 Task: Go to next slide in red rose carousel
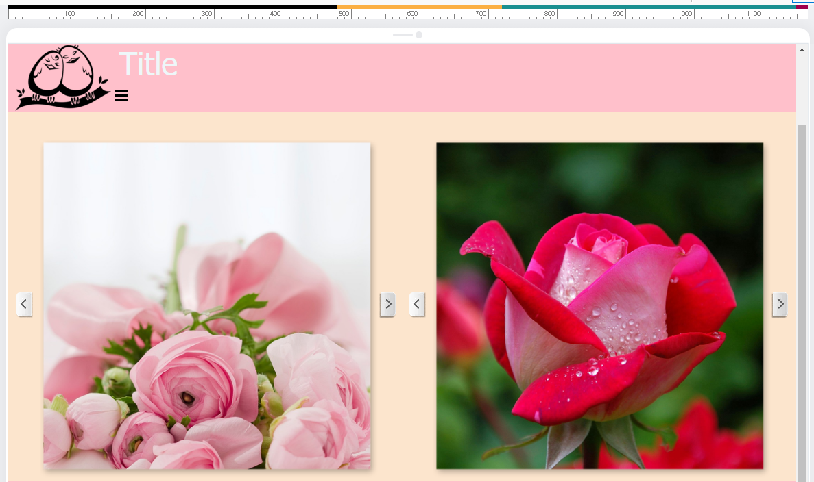click(x=780, y=305)
